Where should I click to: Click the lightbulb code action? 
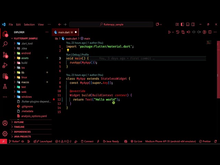[x=68, y=50]
